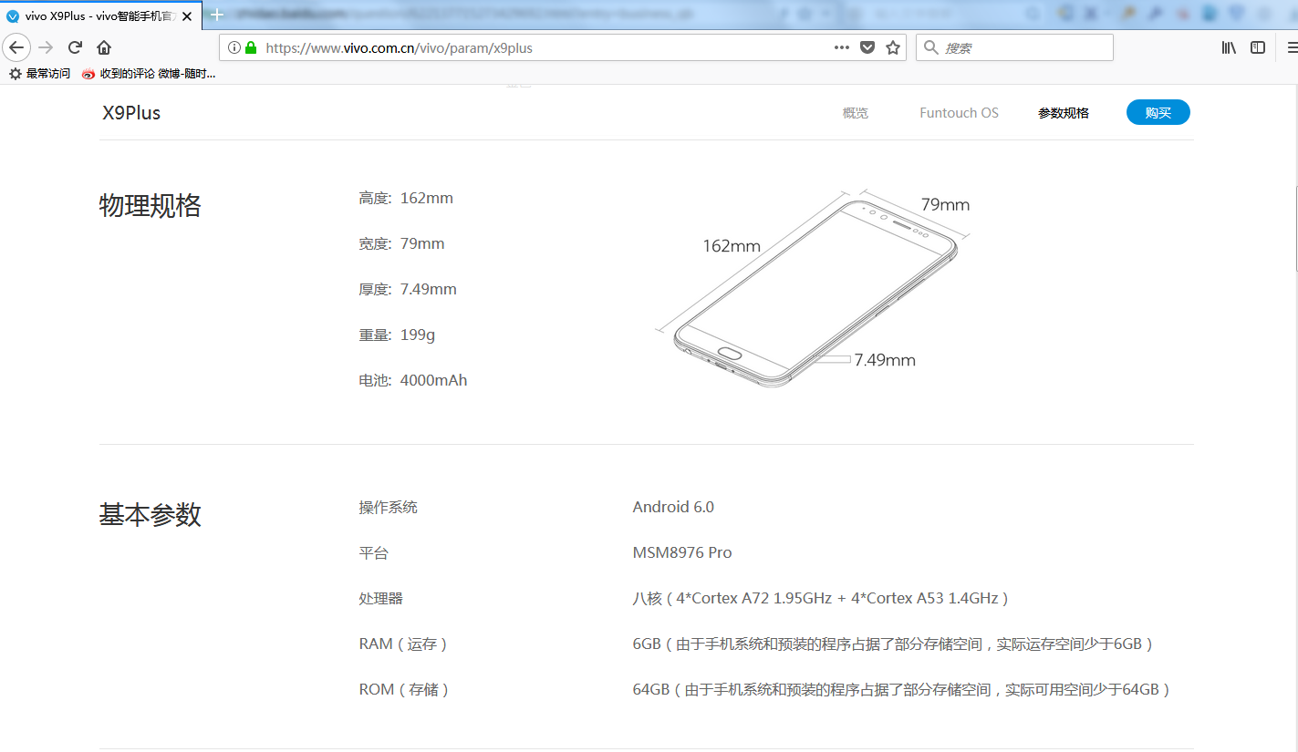Go to the 概览 section
The image size is (1298, 752).
click(856, 113)
